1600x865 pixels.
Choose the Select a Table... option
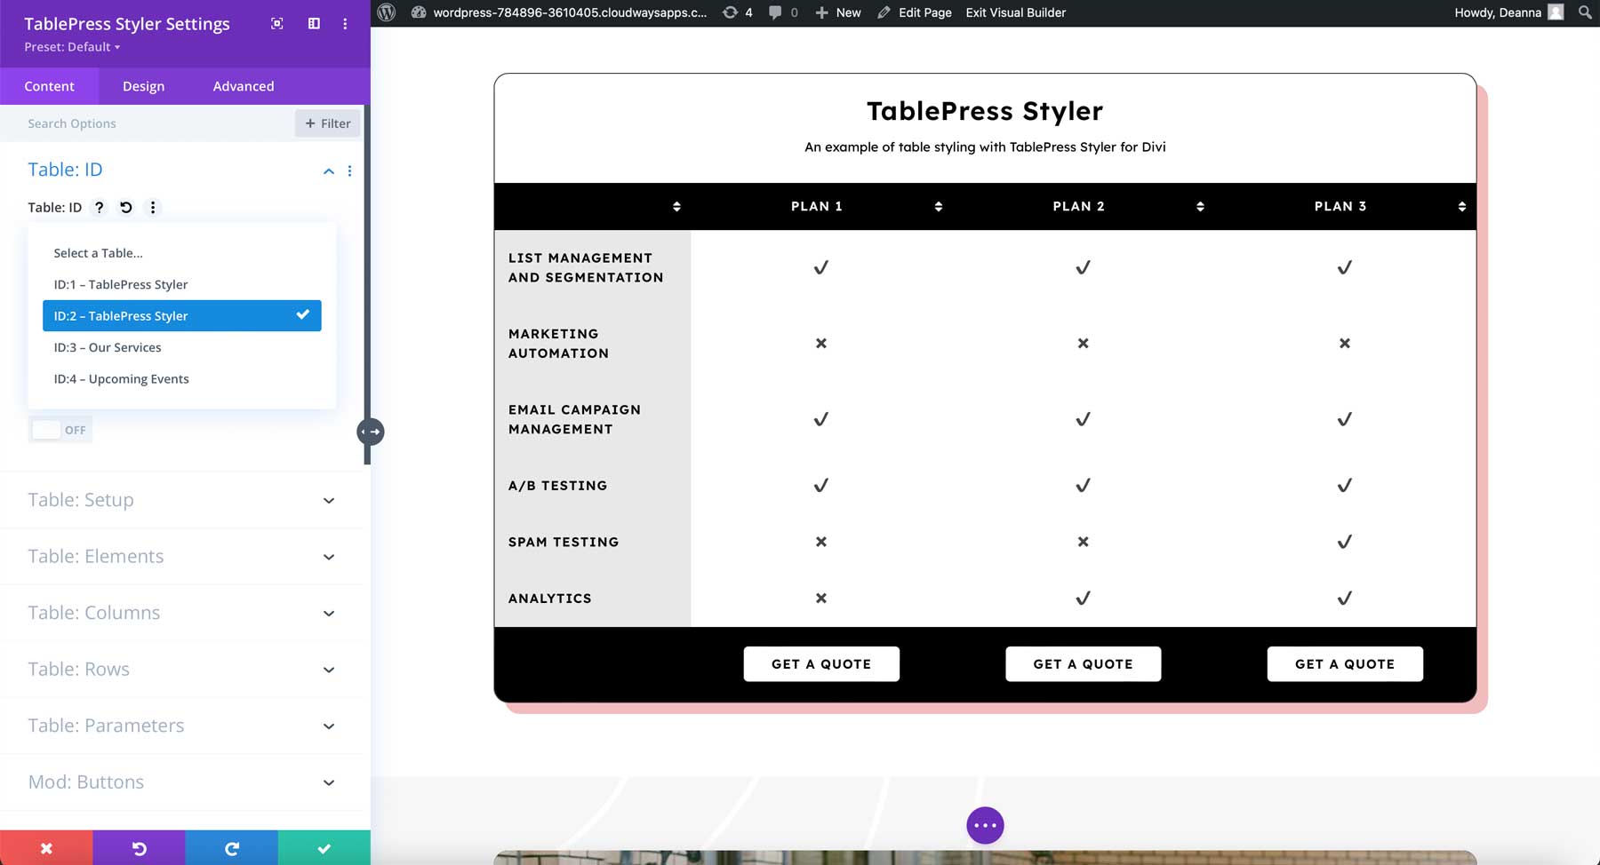[x=181, y=253]
